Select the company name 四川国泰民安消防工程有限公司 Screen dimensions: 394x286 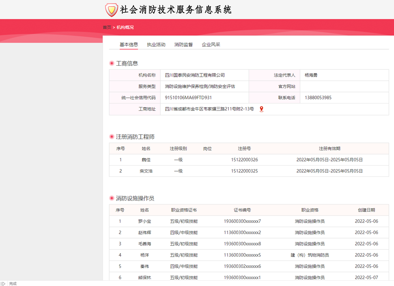click(195, 75)
